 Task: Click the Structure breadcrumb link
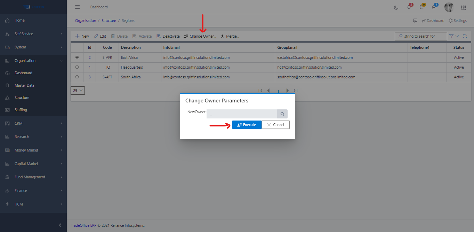109,21
